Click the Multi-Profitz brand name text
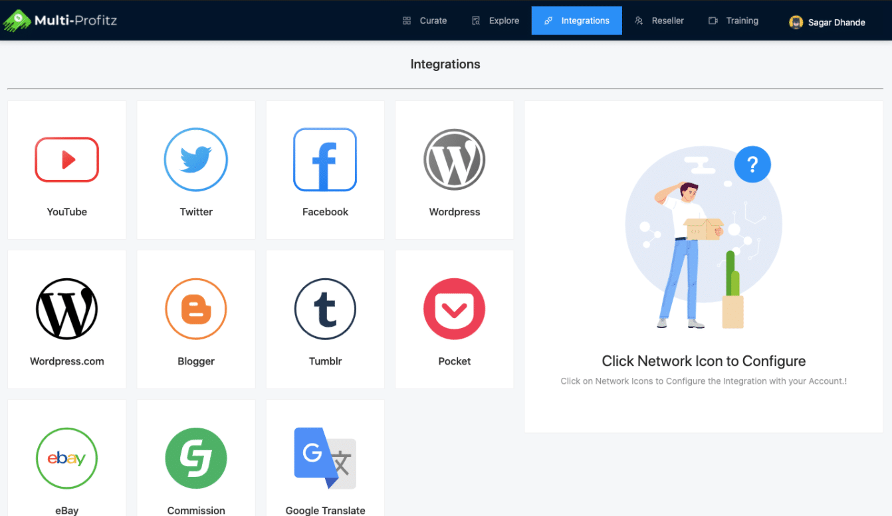This screenshot has height=516, width=892. [x=76, y=20]
